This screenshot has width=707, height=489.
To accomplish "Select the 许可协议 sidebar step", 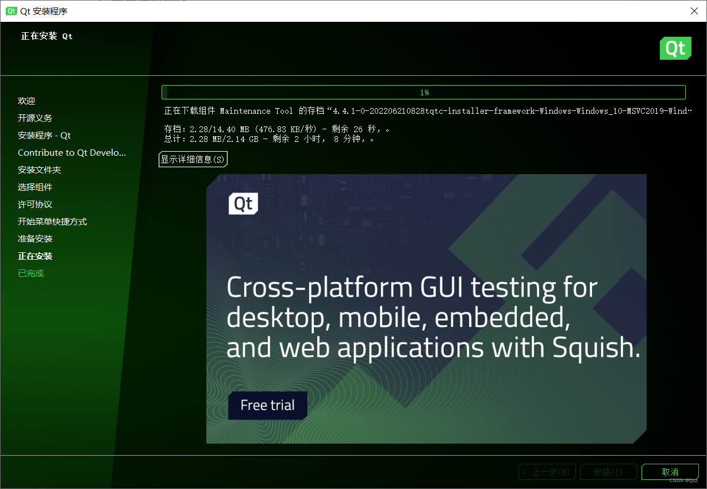I will coord(35,205).
